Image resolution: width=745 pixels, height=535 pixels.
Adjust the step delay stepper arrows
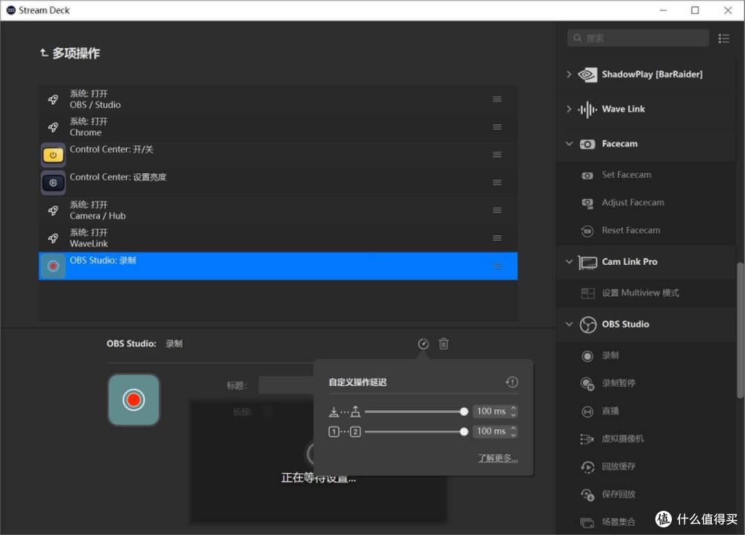click(x=513, y=431)
